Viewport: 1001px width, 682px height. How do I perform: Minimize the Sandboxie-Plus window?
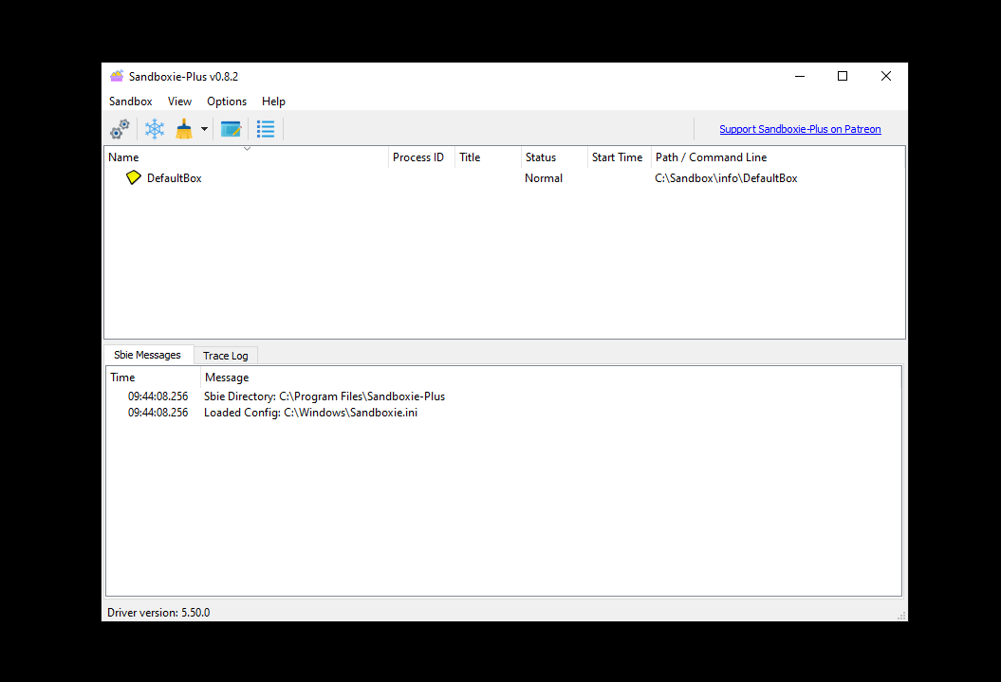[x=800, y=77]
